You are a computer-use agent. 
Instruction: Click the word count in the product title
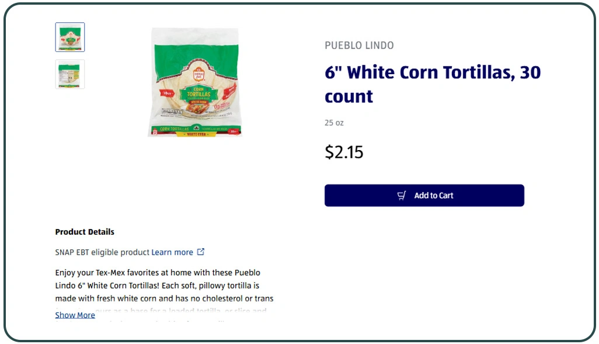[x=349, y=96]
